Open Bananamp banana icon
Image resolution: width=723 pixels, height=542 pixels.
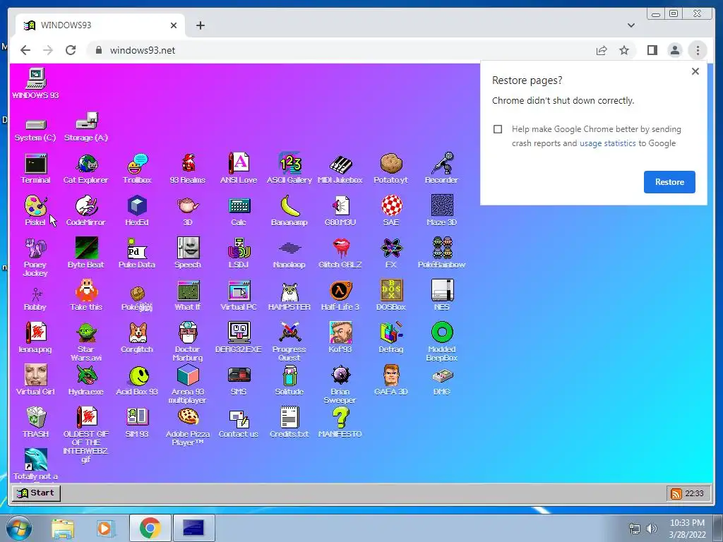[289, 211]
